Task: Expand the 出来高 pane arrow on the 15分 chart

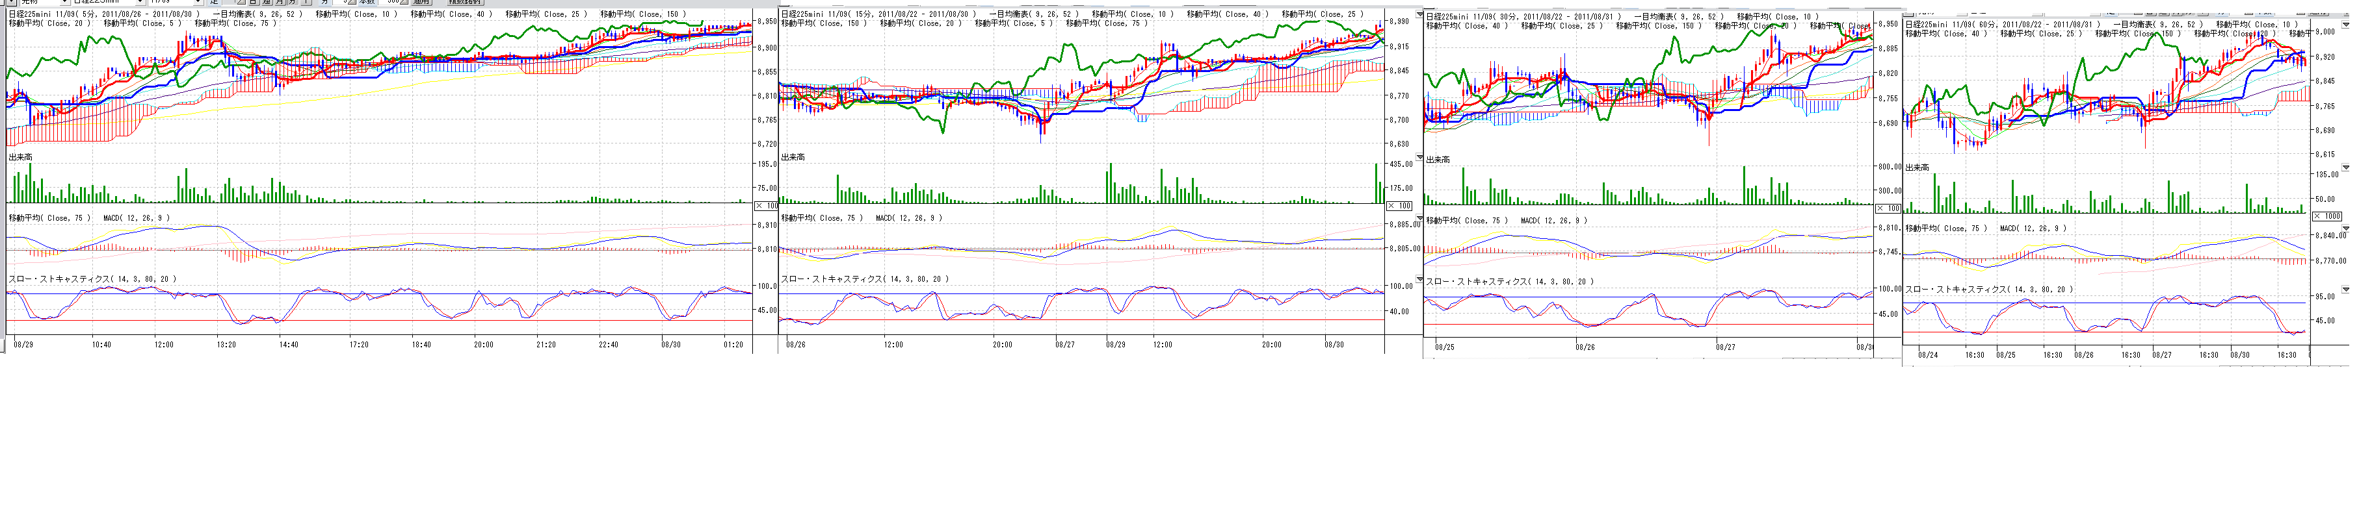Action: [1419, 157]
